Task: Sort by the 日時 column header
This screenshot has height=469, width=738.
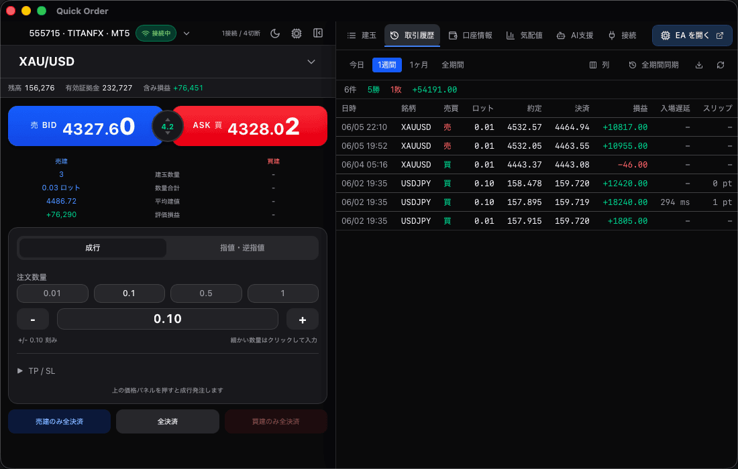Action: [x=349, y=109]
